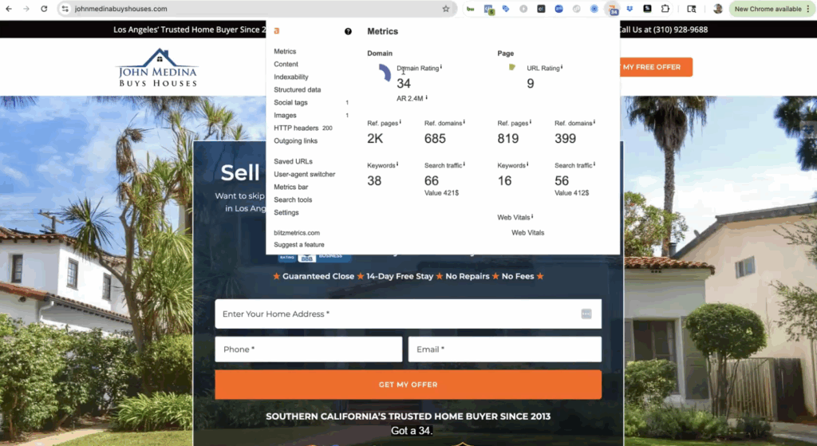Open the User-agent switcher
Viewport: 817px width, 446px height.
pos(304,175)
